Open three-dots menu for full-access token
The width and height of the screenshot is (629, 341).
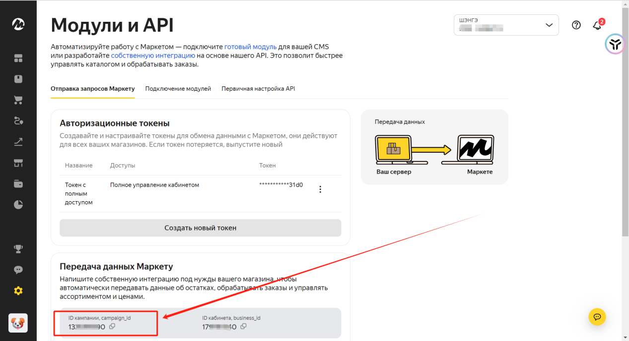click(x=320, y=189)
